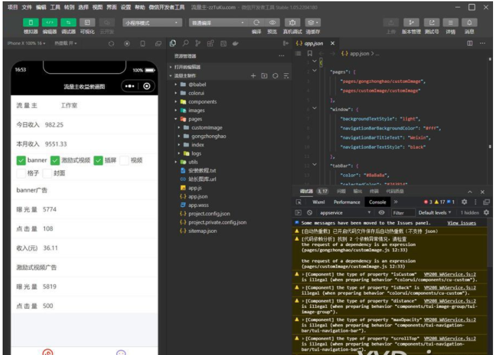Click the green debugger toggle button
Image resolution: width=495 pixels, height=355 pixels.
pos(68,22)
